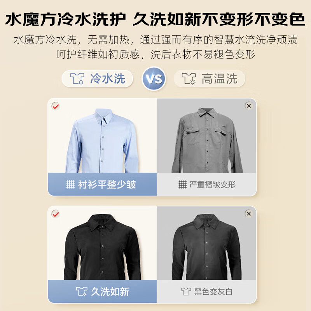Viewport: 311px width, 311px height.
Task: Click the X mark on the wrinkled gray shirt panel
Action: point(249,106)
